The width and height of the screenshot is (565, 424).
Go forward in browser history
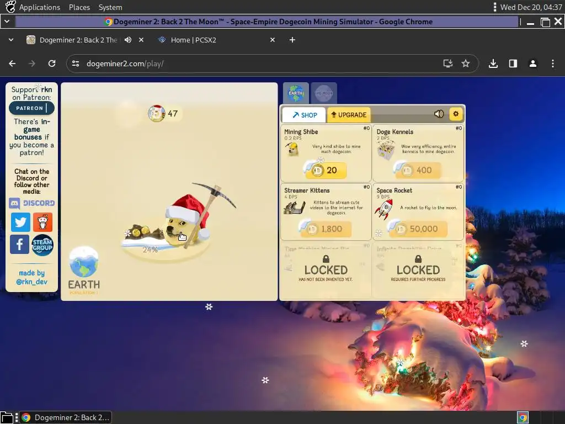pyautogui.click(x=32, y=64)
